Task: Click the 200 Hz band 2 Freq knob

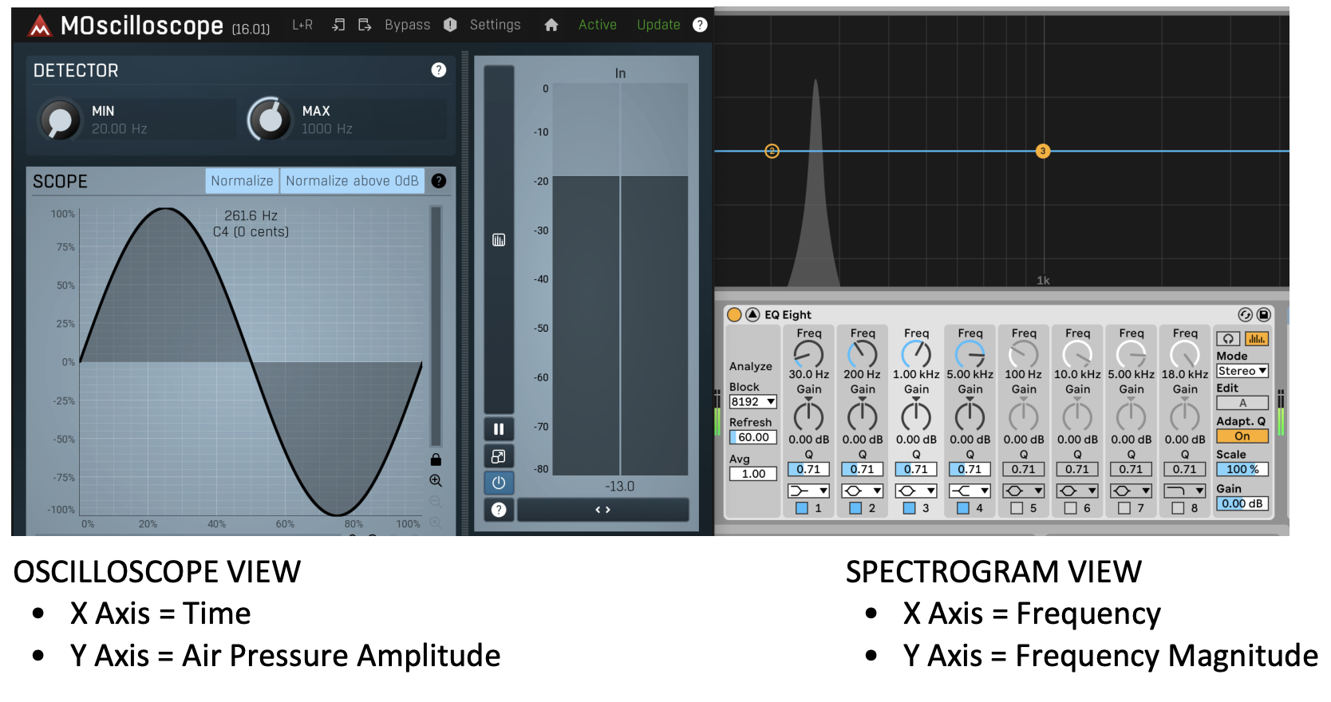Action: coord(862,354)
